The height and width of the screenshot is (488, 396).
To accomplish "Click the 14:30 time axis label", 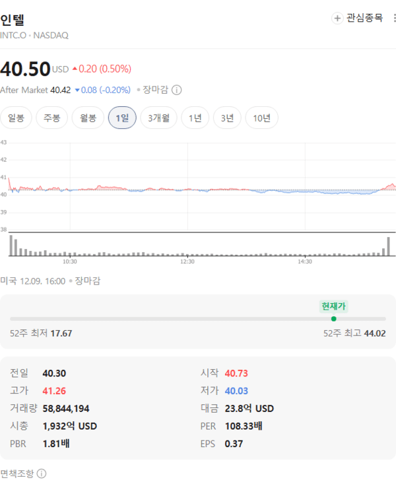I will click(x=305, y=261).
